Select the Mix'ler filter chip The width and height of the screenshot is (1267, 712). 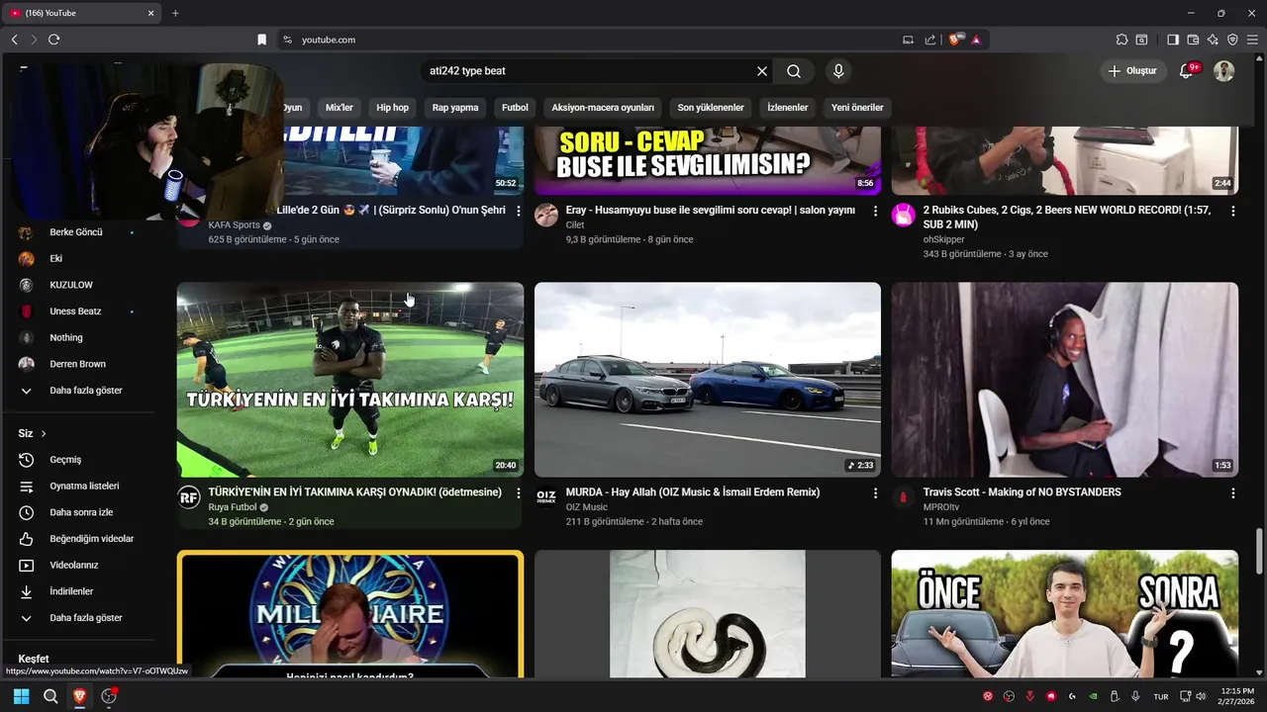(x=340, y=108)
